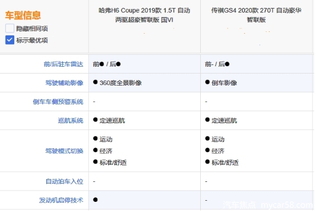Screen dimensions: 316x211
Task: Click the 传祺 标准/舒适 mode entry
Action: pos(222,162)
